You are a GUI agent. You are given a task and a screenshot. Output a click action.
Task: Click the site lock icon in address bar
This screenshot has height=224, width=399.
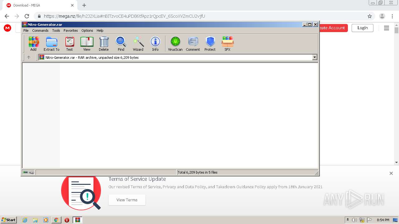[x=39, y=16]
